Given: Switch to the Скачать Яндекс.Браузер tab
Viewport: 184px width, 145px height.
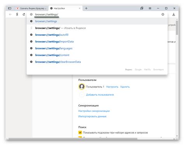Looking at the screenshot, I should (31, 8).
